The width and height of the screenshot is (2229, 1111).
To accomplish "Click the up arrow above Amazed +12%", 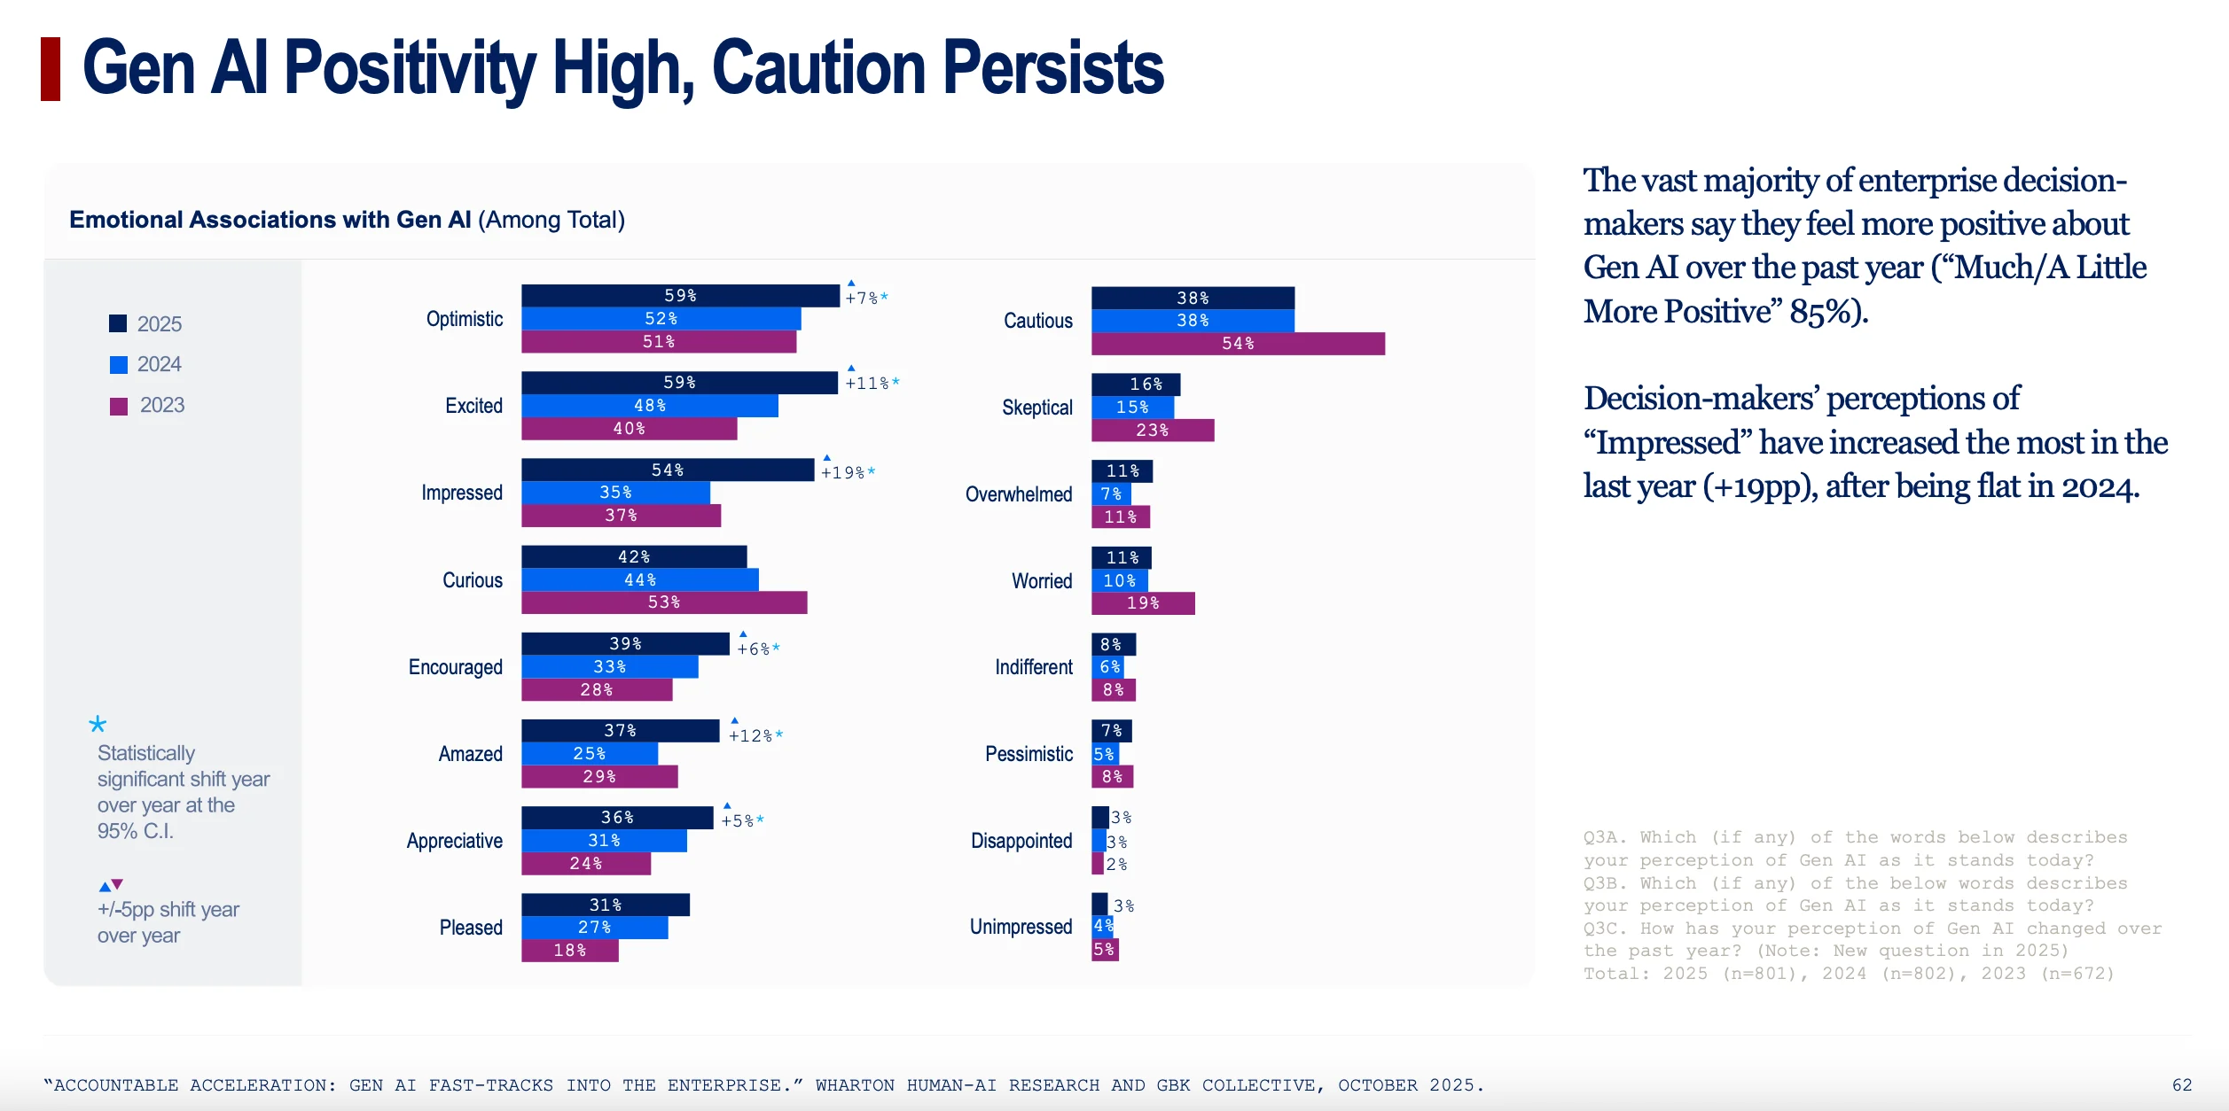I will tap(734, 720).
